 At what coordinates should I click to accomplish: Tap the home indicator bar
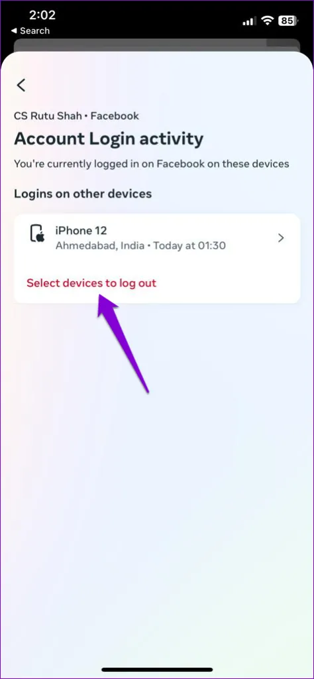(x=157, y=670)
